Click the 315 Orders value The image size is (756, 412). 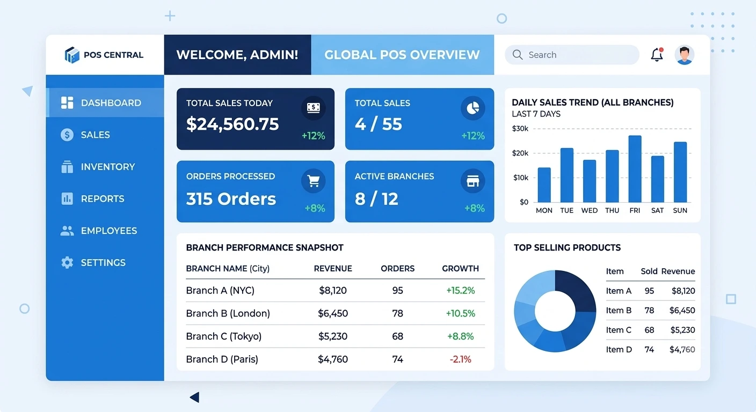[231, 199]
